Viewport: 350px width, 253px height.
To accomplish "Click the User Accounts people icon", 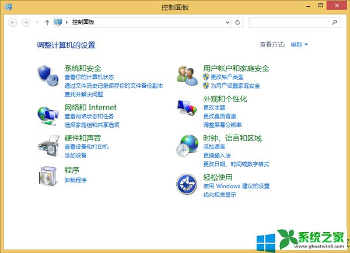I will pyautogui.click(x=188, y=75).
